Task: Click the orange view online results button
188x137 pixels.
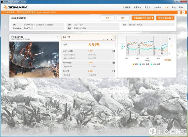Action: coord(165,18)
